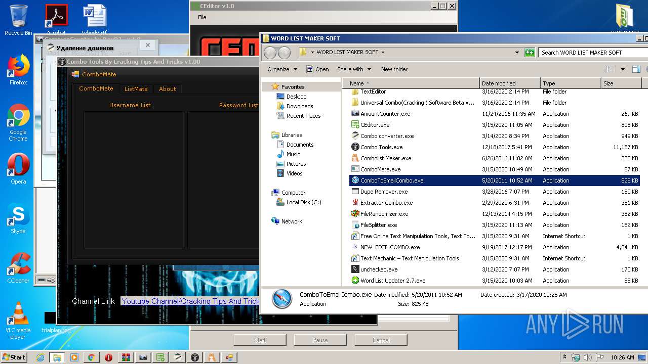Select the Extractor Combo.exe file icon

point(355,203)
